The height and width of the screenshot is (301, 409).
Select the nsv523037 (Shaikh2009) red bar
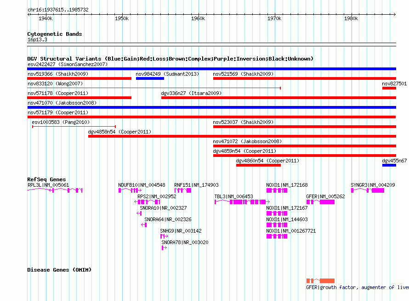tap(305, 127)
